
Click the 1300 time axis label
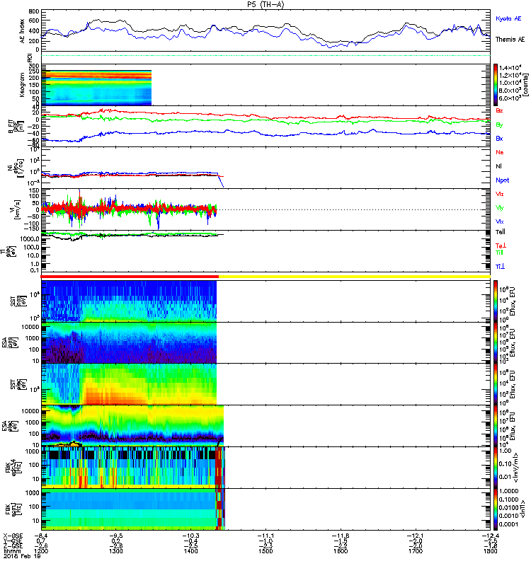(116, 552)
